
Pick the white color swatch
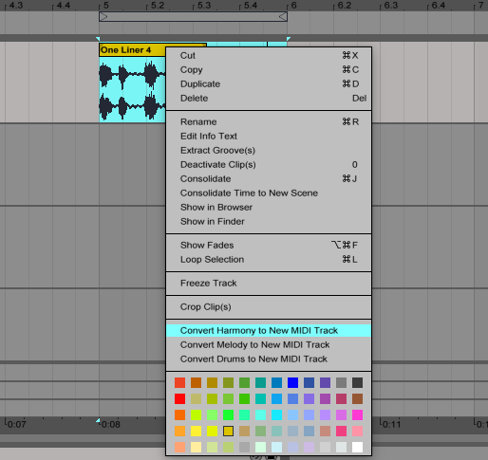(357, 447)
